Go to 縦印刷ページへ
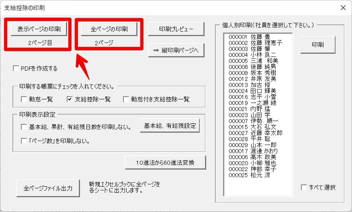Screen dimensions: 352x212 tap(176, 50)
